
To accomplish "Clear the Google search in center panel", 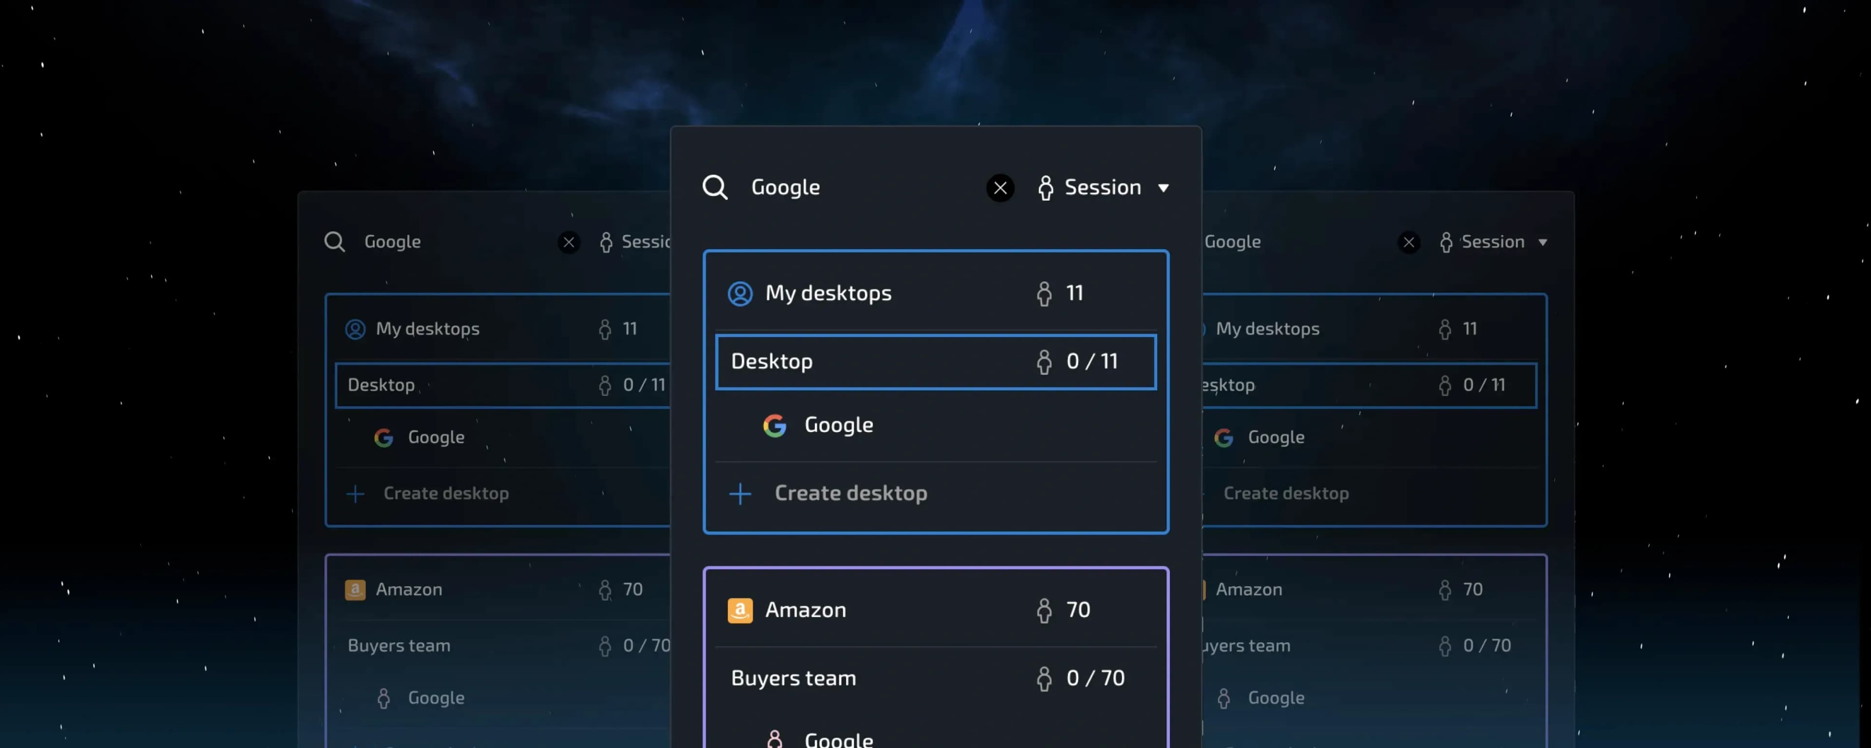I will point(1000,188).
